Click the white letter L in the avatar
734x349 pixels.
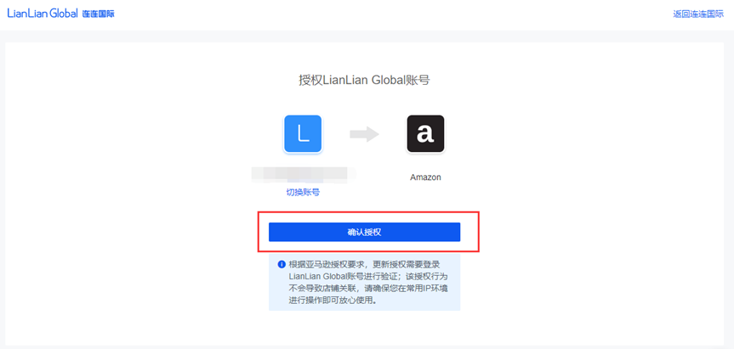pos(304,134)
